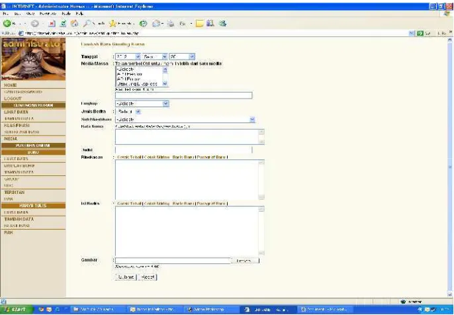
Task: Click the yellow Discuss note icon
Action: pyautogui.click(x=199, y=24)
